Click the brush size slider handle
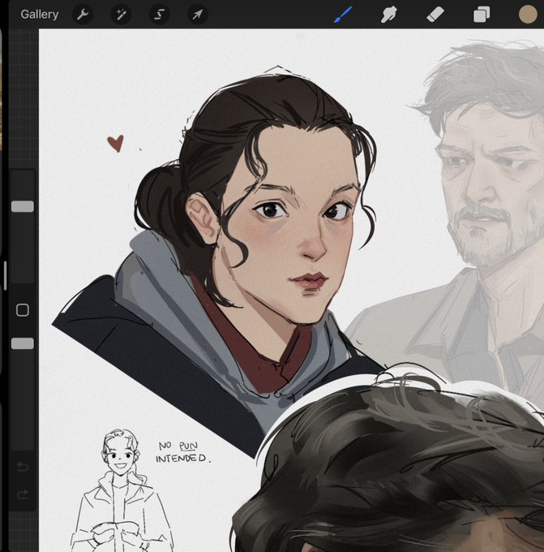Image resolution: width=544 pixels, height=552 pixels. [x=23, y=206]
